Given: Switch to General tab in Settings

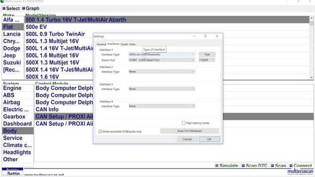Looking at the screenshot, I should click(x=101, y=44).
